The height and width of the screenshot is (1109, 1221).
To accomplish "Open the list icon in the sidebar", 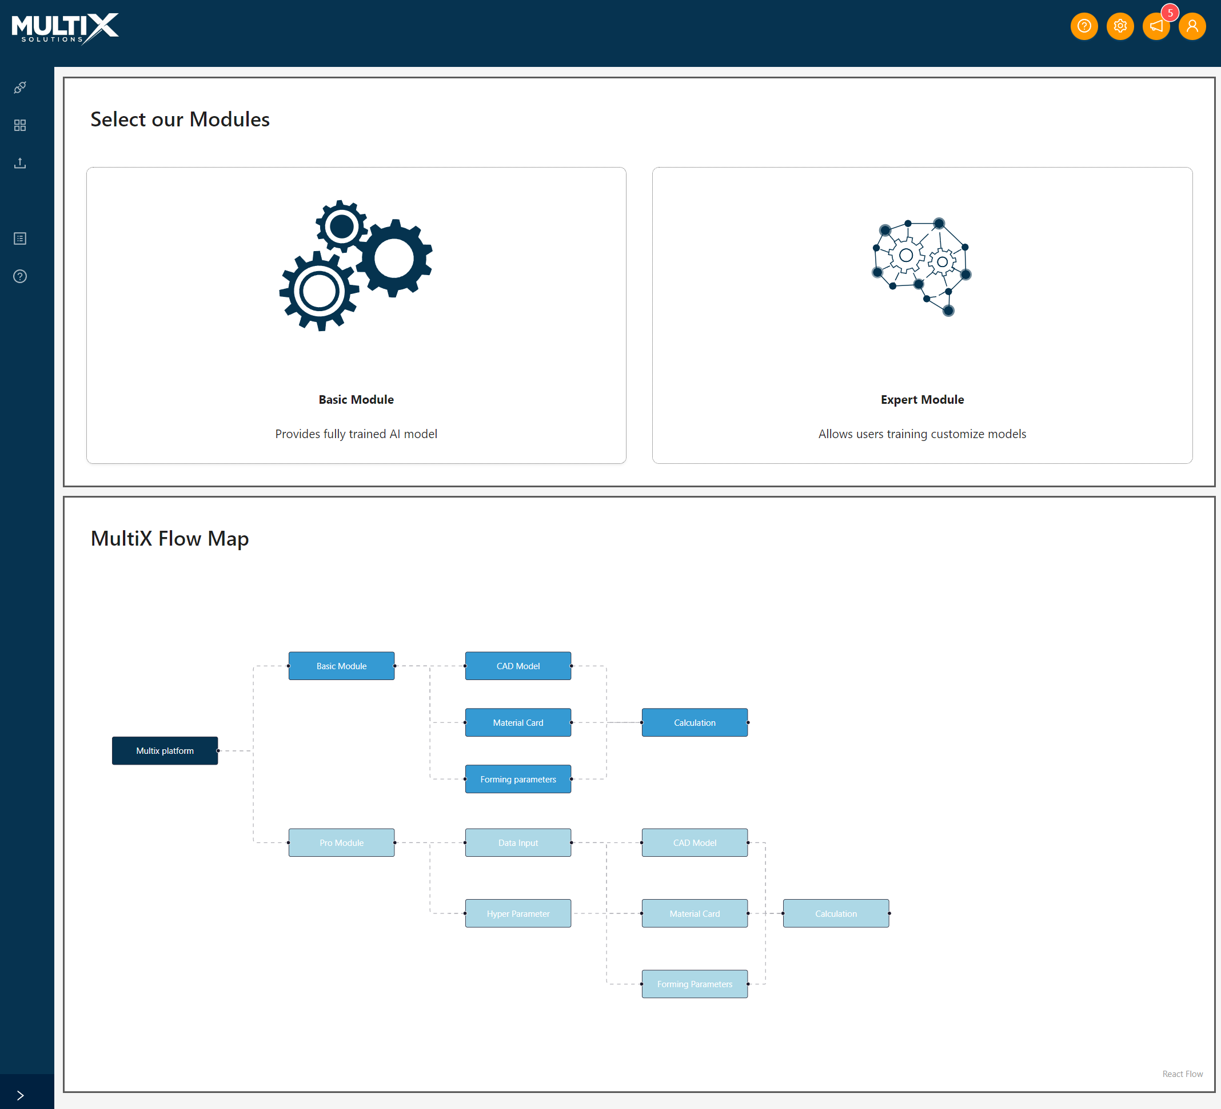I will pyautogui.click(x=20, y=239).
